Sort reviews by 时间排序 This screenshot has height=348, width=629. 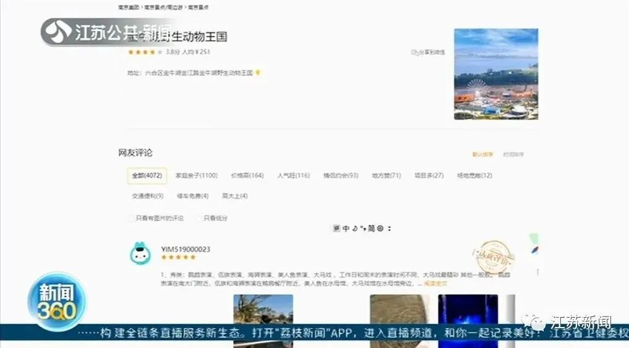tap(513, 154)
